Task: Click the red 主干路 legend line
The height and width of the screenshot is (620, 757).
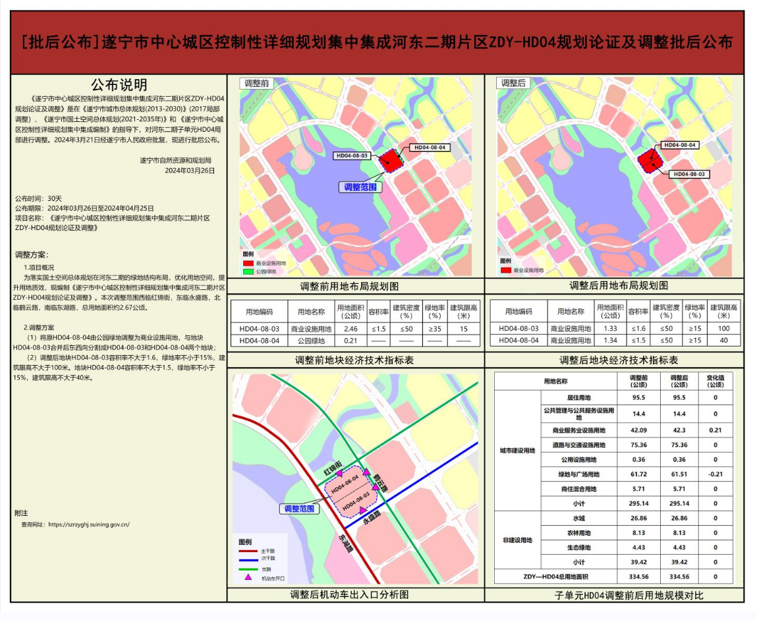Action: coord(248,550)
